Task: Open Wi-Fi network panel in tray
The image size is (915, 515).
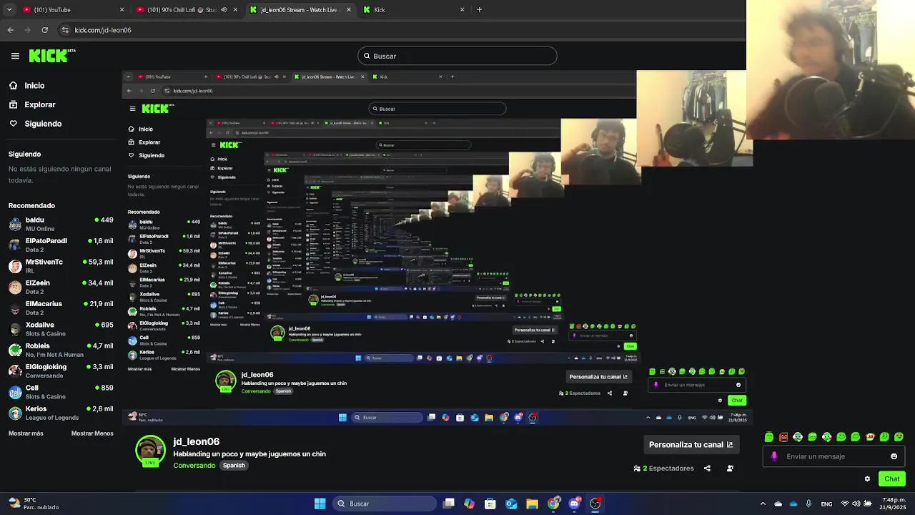Action: pyautogui.click(x=845, y=504)
